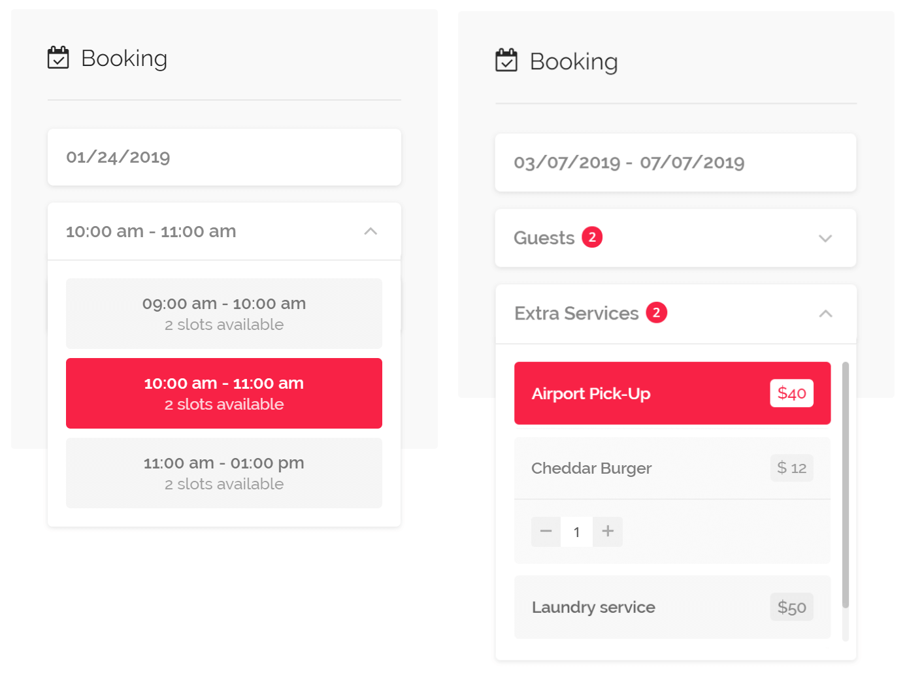Screen dimensions: 907x688
Task: Click the $12 Cheddar Burger price tag
Action: 791,468
